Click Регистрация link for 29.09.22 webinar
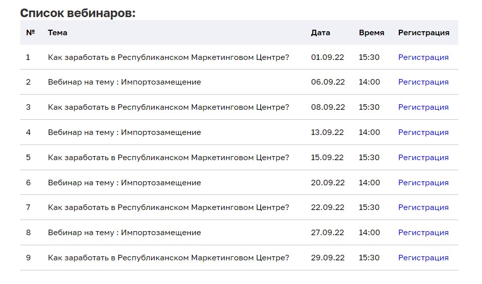482x284 pixels. (423, 258)
